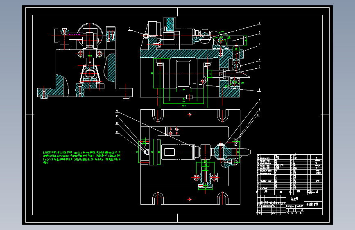The height and width of the screenshot is (230, 355).
Task: Click part balloon number 7 label
Action: (130, 29)
